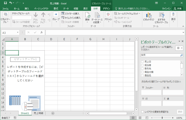Image resolution: width=186 pixels, height=120 pixels.
Task: Check the 商品名 field
Action: pos(142,75)
